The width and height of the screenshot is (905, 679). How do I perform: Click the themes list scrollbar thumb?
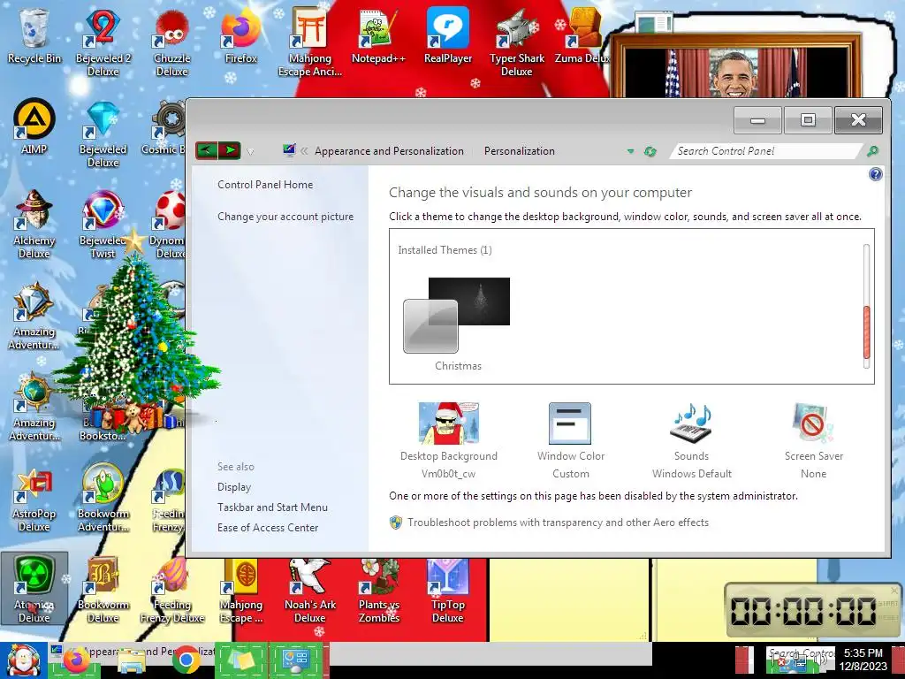(x=866, y=332)
